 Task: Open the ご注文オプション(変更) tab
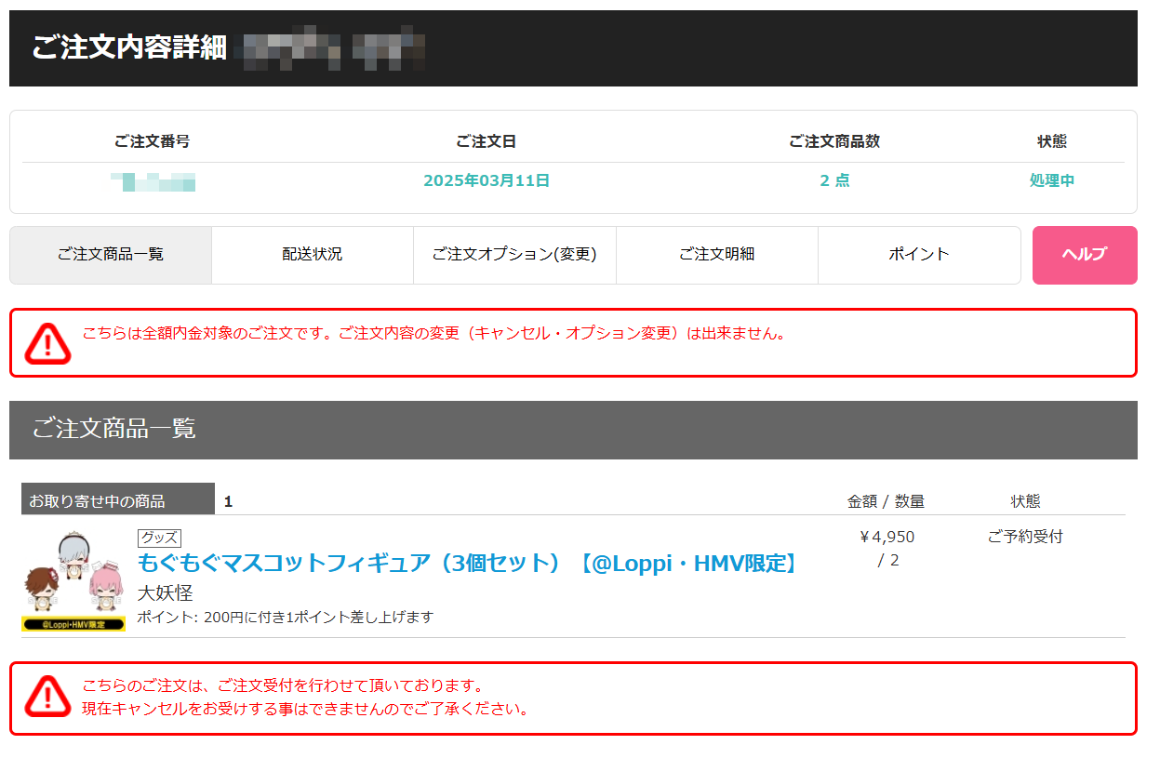click(514, 255)
